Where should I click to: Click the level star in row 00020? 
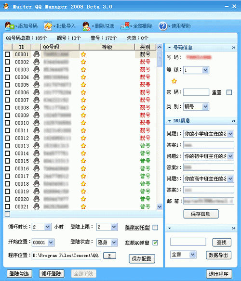click(83, 199)
